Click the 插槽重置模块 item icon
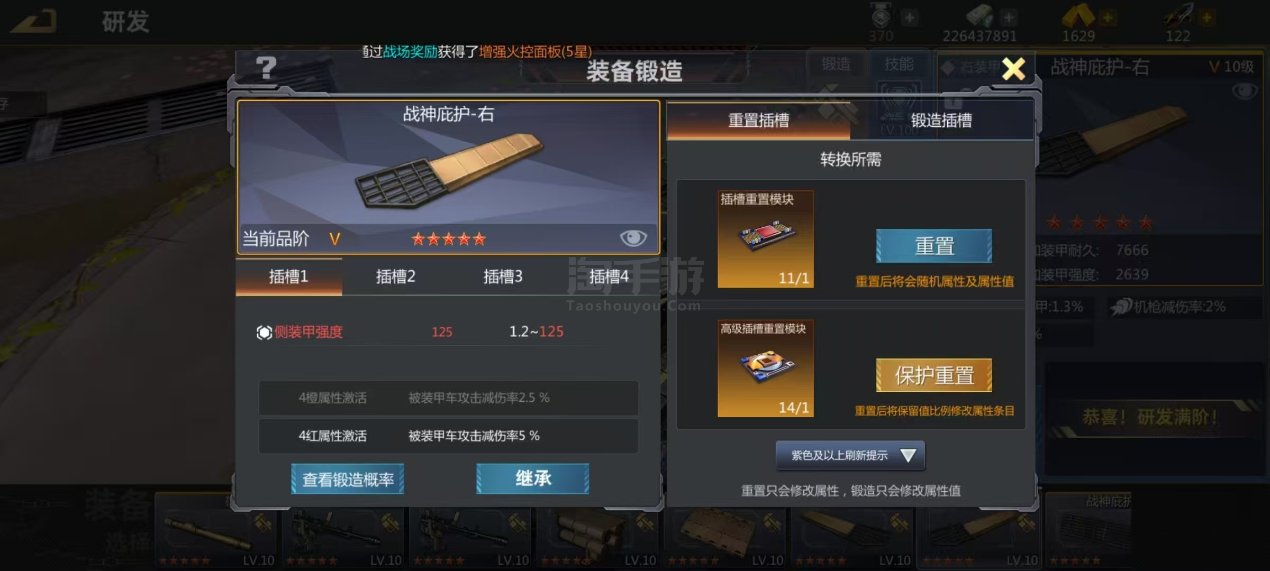The width and height of the screenshot is (1270, 571). pos(765,239)
